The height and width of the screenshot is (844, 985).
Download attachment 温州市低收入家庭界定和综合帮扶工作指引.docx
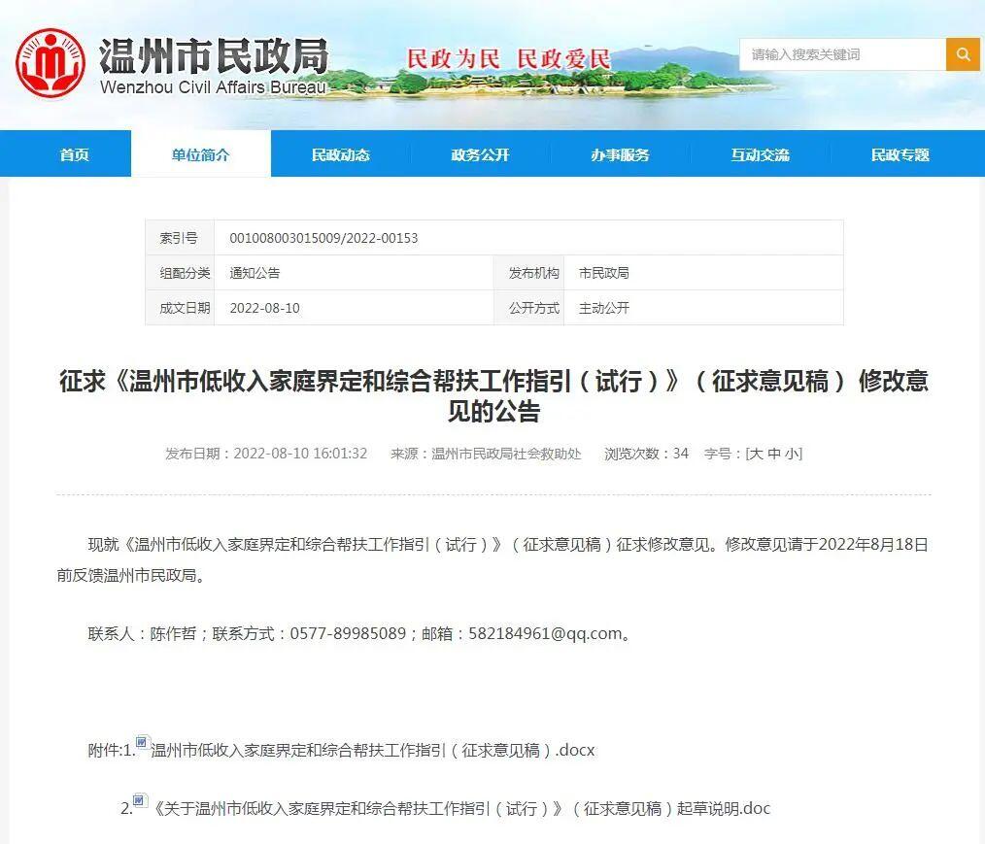(372, 750)
